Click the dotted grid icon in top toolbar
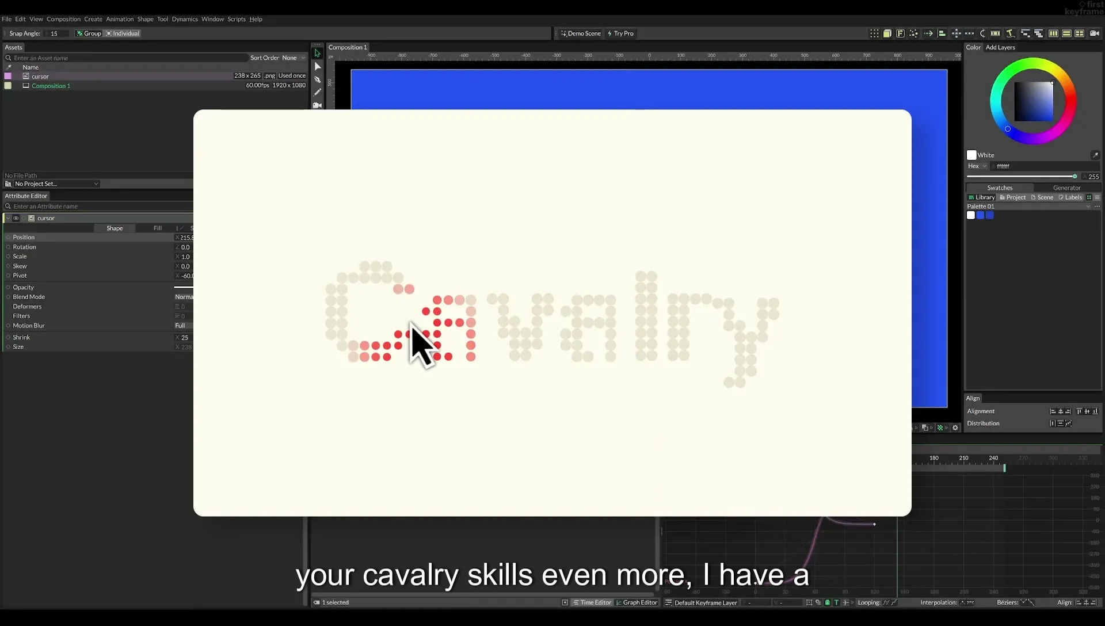 click(x=874, y=33)
